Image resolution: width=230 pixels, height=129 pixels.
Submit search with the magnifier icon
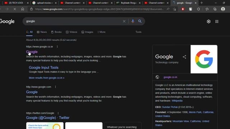(x=140, y=21)
